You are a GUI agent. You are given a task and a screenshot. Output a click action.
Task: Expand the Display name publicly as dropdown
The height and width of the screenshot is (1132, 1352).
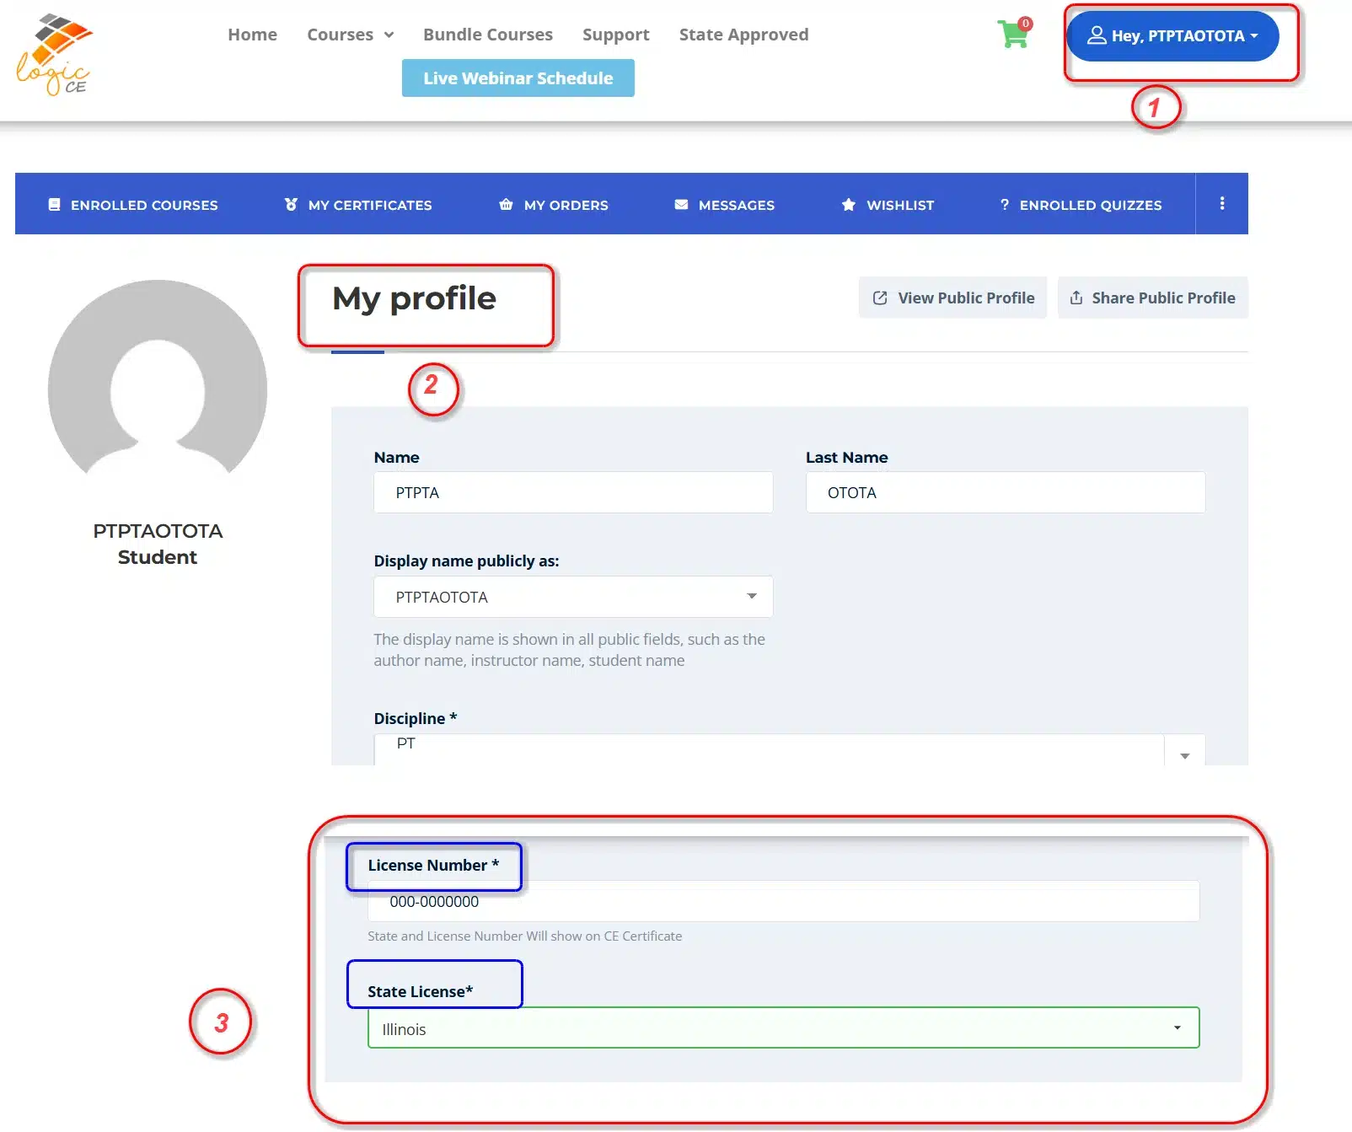573,597
